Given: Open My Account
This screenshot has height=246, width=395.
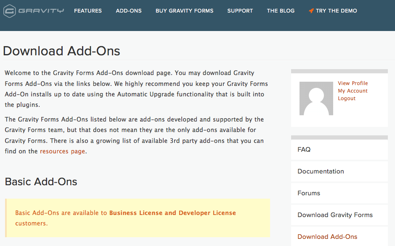Looking at the screenshot, I should (x=353, y=91).
